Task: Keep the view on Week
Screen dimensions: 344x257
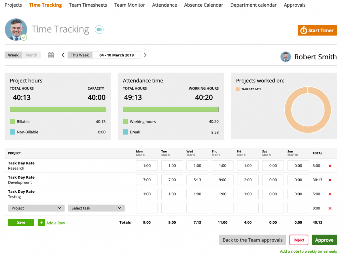Action: [13, 55]
